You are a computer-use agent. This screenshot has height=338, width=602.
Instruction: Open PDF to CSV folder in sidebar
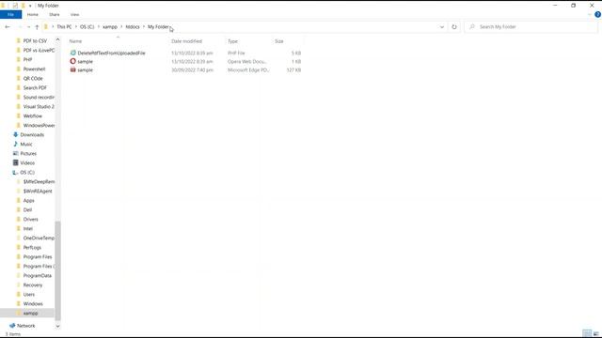pos(35,40)
